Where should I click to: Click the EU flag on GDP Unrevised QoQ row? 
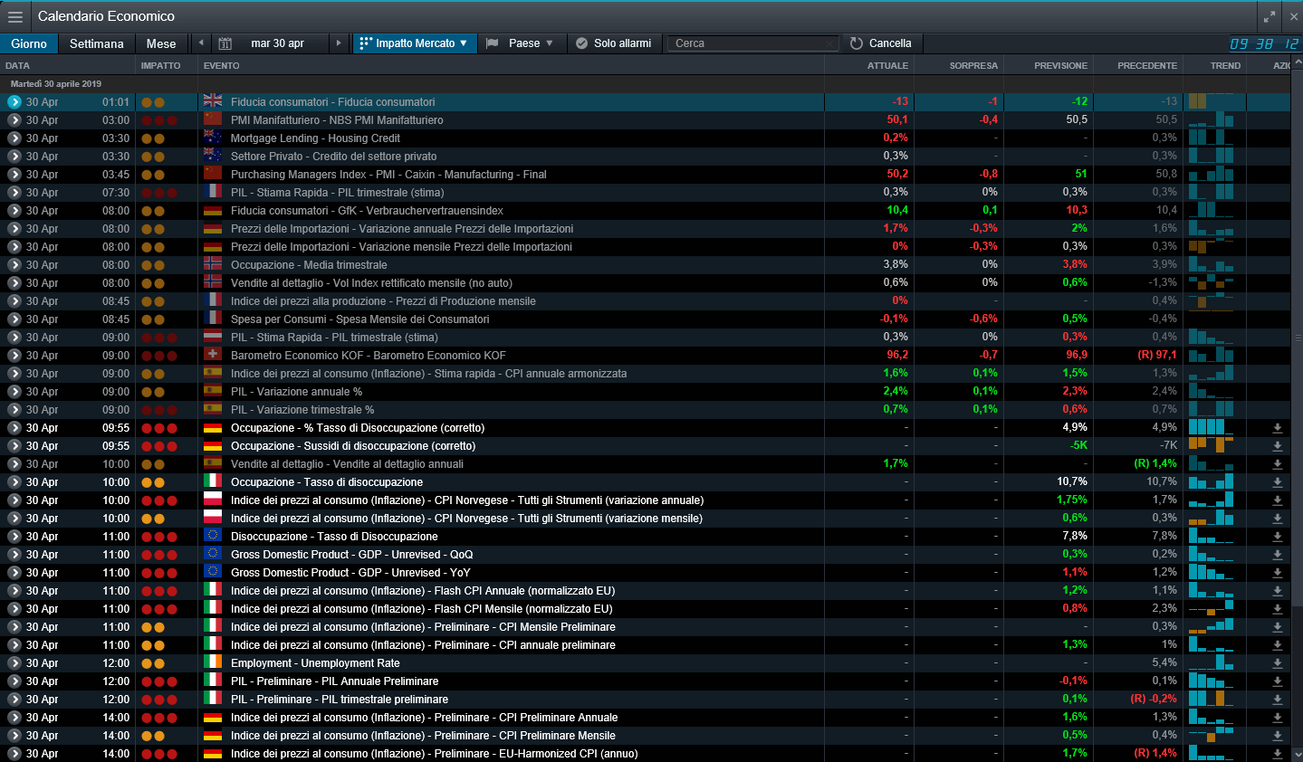click(213, 554)
